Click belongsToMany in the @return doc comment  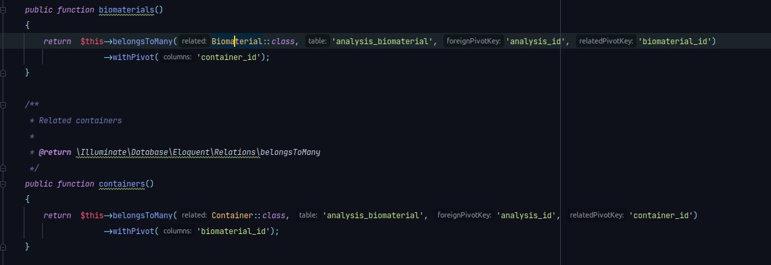click(291, 152)
